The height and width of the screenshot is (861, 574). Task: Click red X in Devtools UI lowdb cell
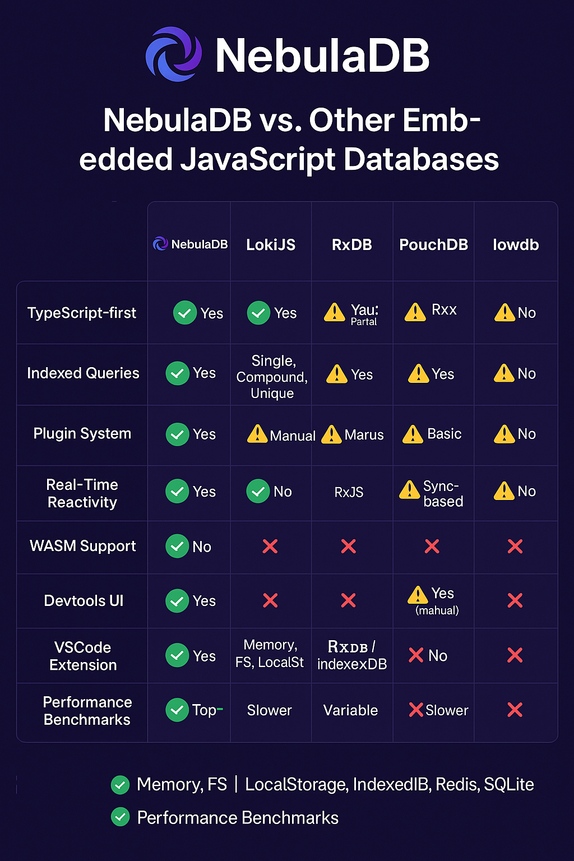tap(515, 601)
